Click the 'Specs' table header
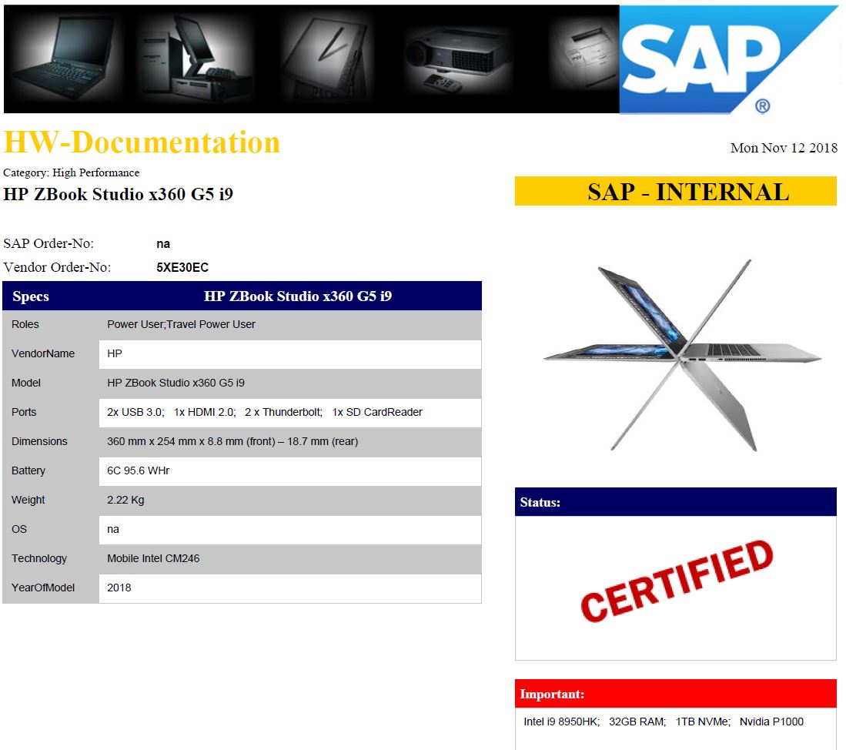The image size is (846, 750). [x=31, y=296]
